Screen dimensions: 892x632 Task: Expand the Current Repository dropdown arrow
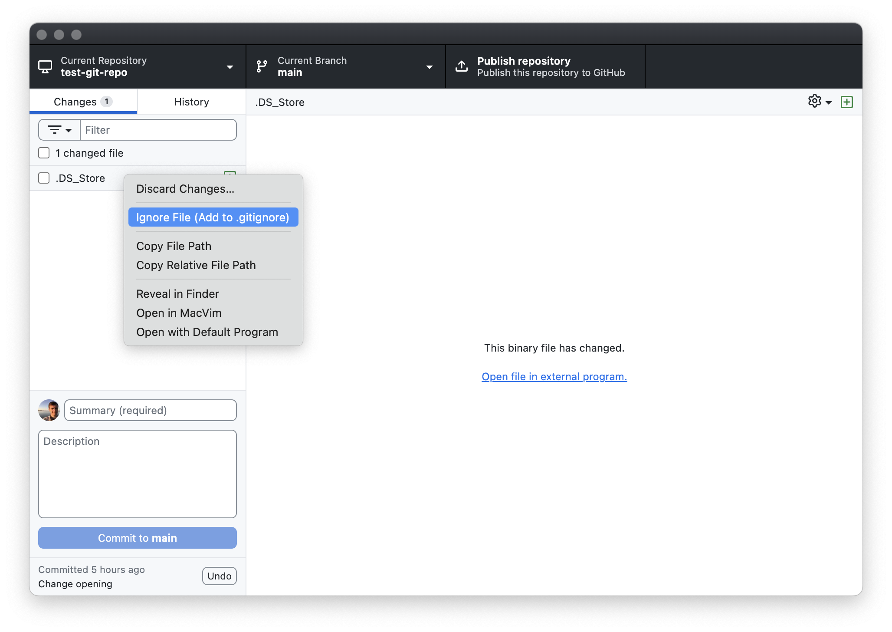coord(230,67)
